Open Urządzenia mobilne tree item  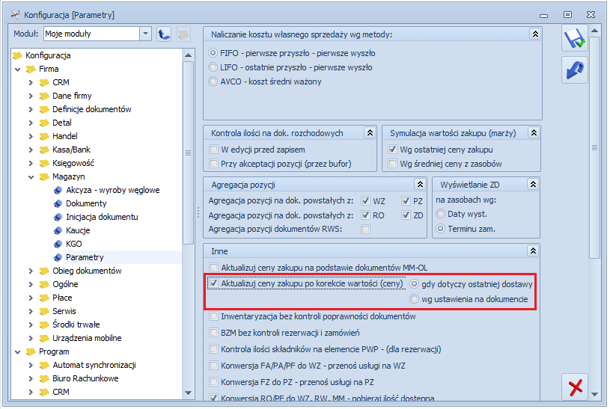[87, 338]
